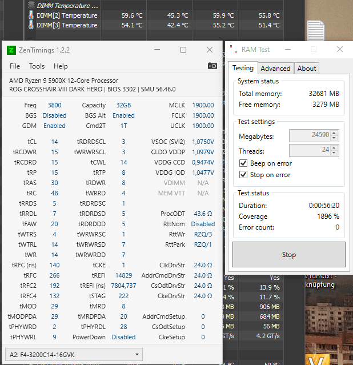Click the UCLK value 1900.00
The height and width of the screenshot is (365, 353).
coord(203,126)
